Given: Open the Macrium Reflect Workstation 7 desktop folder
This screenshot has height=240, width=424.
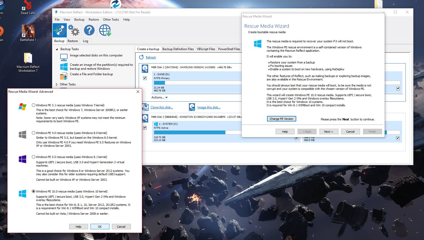Looking at the screenshot, I should point(28,62).
